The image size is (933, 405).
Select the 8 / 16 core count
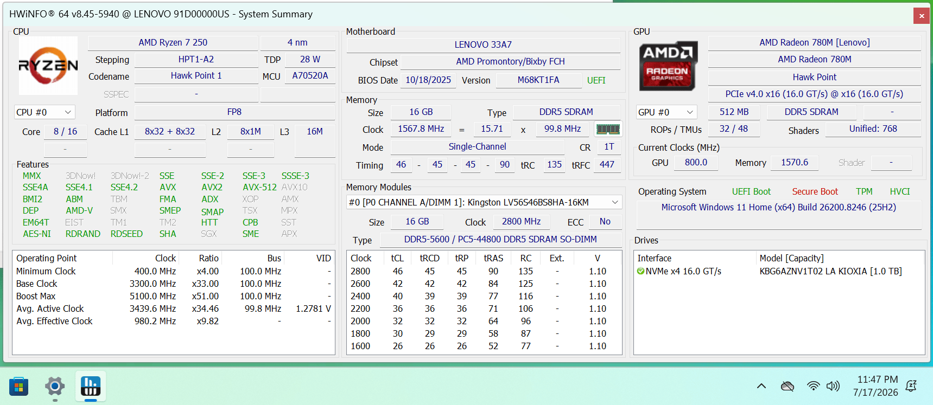coord(65,131)
